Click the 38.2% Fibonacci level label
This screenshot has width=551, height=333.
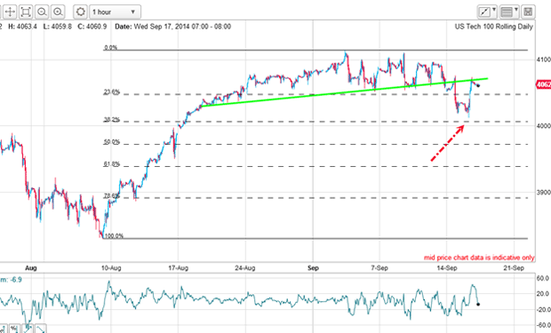(112, 120)
